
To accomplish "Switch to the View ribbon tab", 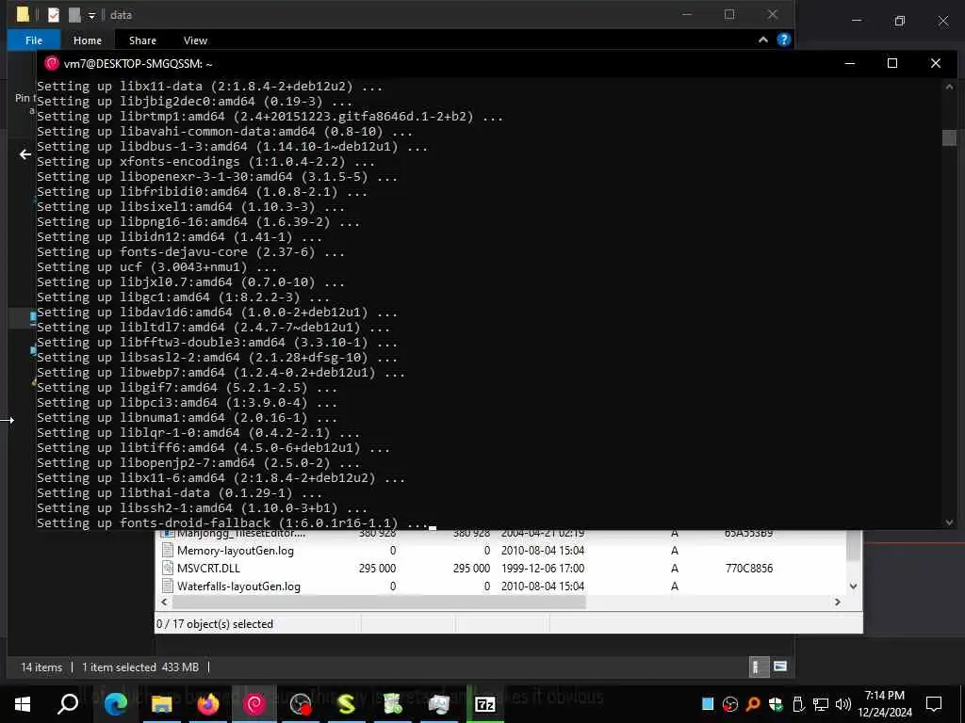I will coord(195,40).
